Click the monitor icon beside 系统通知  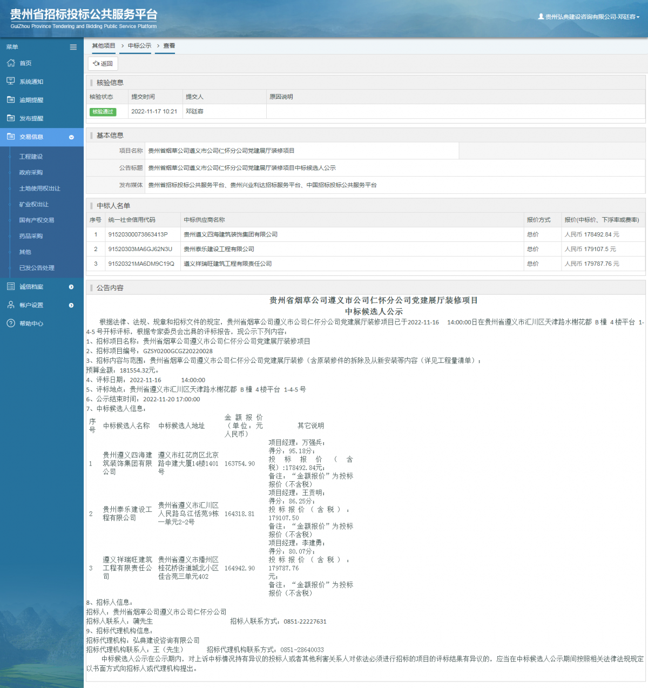click(11, 81)
